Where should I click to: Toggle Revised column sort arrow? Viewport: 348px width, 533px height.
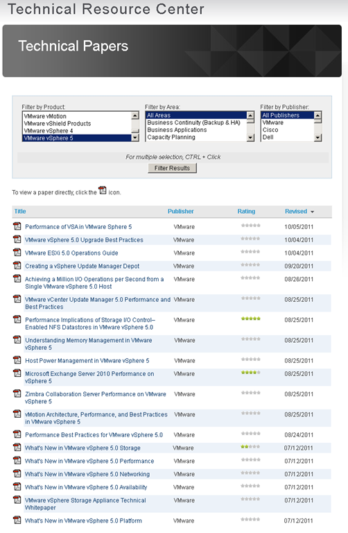point(312,212)
